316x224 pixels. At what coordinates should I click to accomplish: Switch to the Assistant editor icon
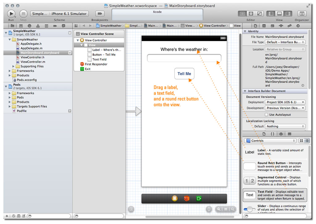[x=251, y=14]
